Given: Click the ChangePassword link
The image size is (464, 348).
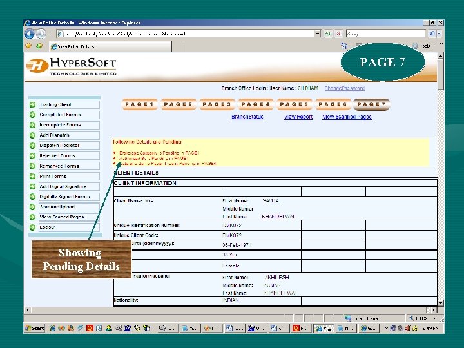Looking at the screenshot, I should pos(344,88).
